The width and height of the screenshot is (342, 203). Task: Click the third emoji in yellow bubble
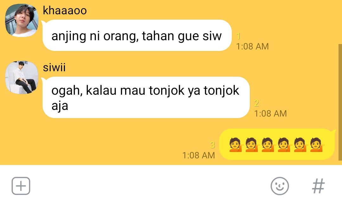point(268,144)
